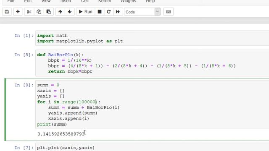Open the Insert menu
This screenshot has width=269, height=151.
(66, 1)
